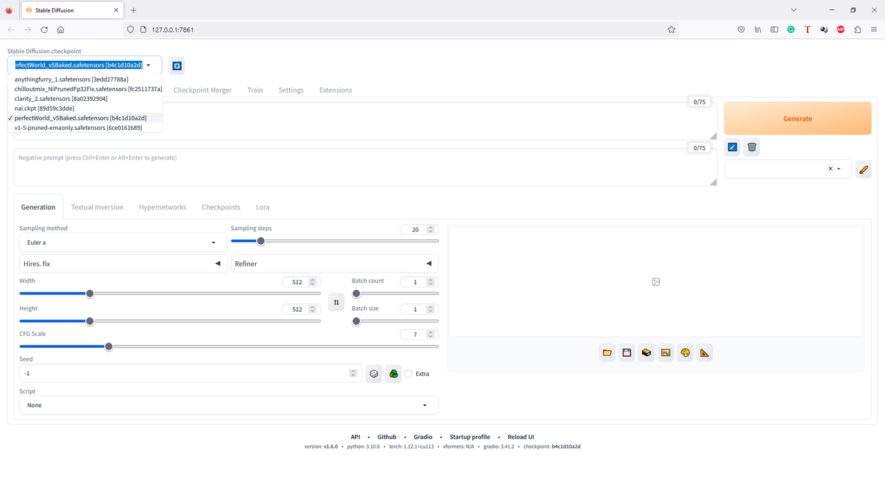
Task: Click the zip archive box icon
Action: [x=646, y=353]
